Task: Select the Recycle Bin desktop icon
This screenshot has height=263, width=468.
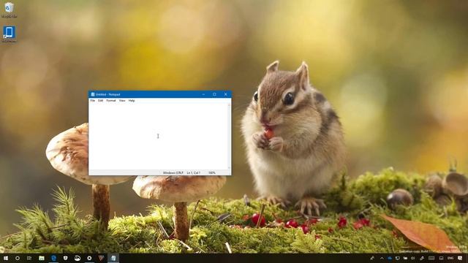Action: click(9, 9)
